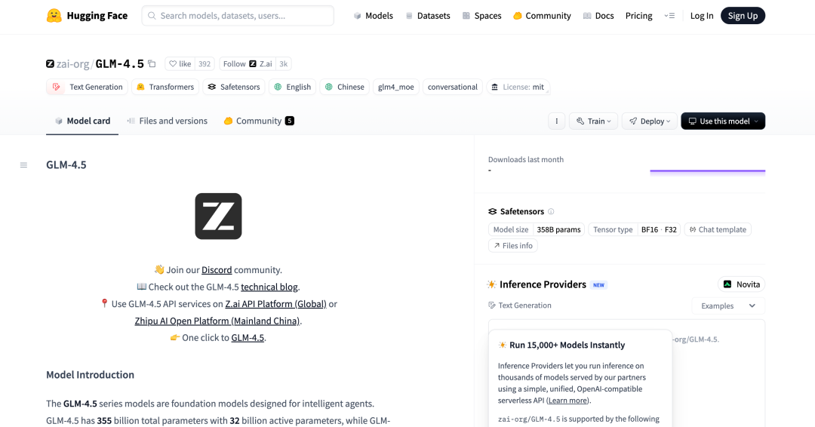Open the table of contents menu icon
The image size is (815, 427).
23,165
